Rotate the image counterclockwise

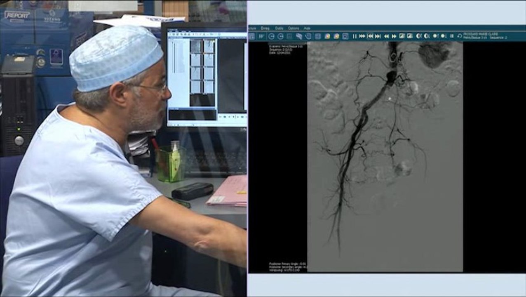pyautogui.click(x=271, y=36)
